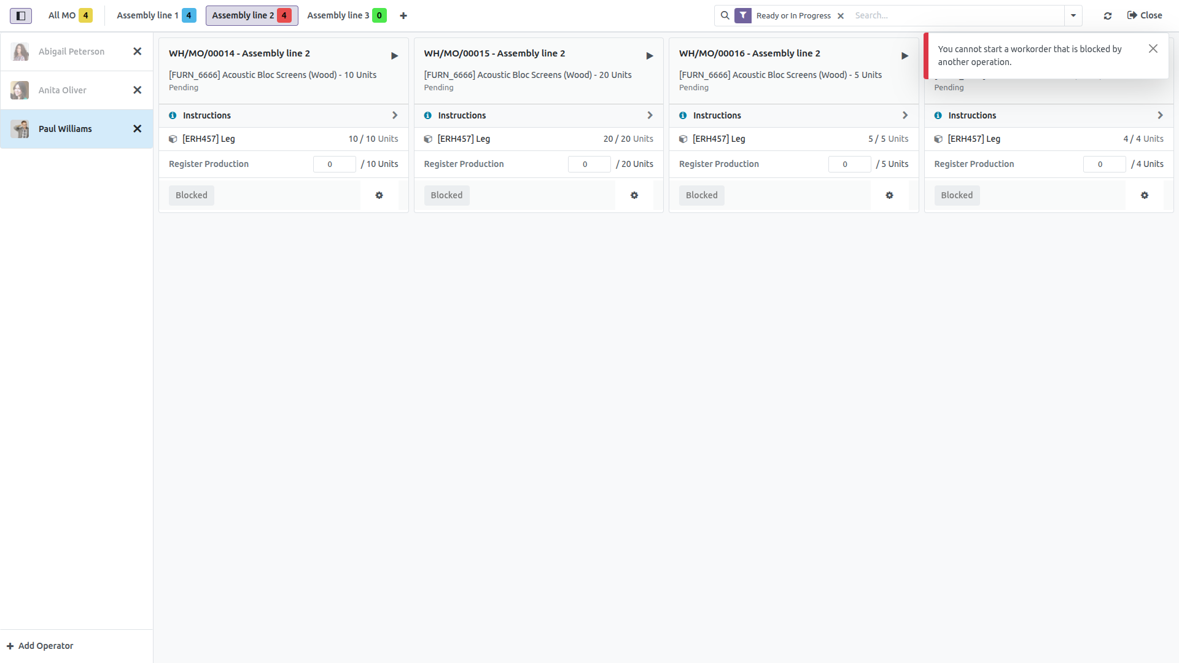Click Leg component cube icon in WH/MO/00014
Viewport: 1179px width, 663px height.
coord(173,139)
